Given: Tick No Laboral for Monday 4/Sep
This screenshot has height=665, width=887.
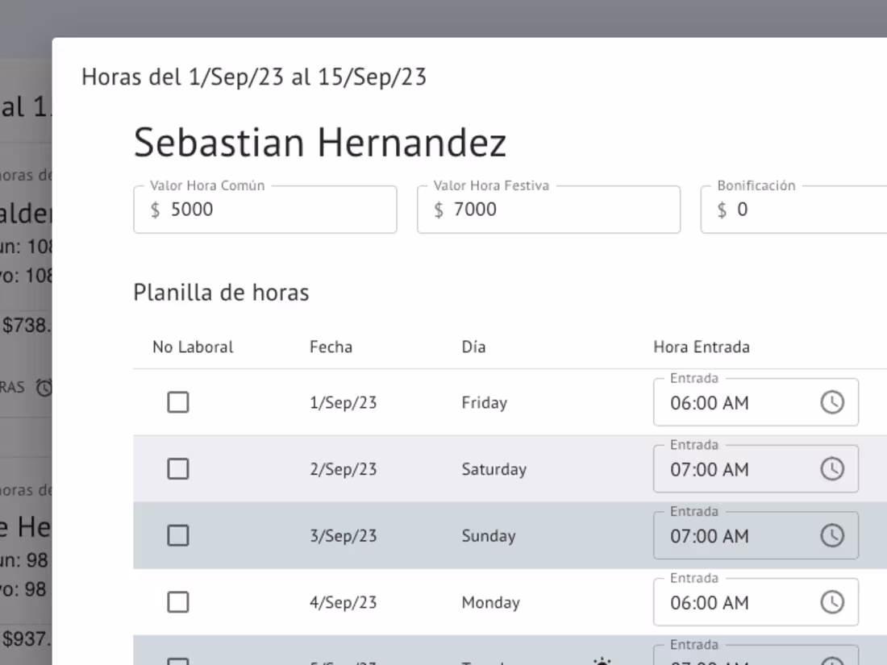Looking at the screenshot, I should click(178, 601).
